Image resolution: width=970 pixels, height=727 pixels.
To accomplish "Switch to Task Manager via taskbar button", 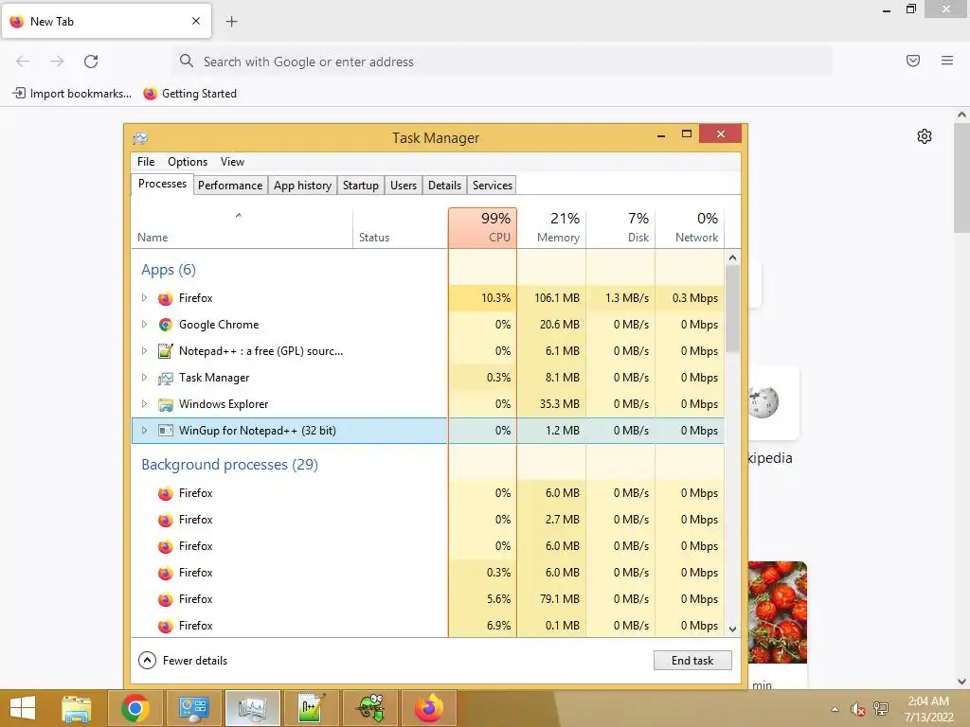I will pyautogui.click(x=252, y=708).
